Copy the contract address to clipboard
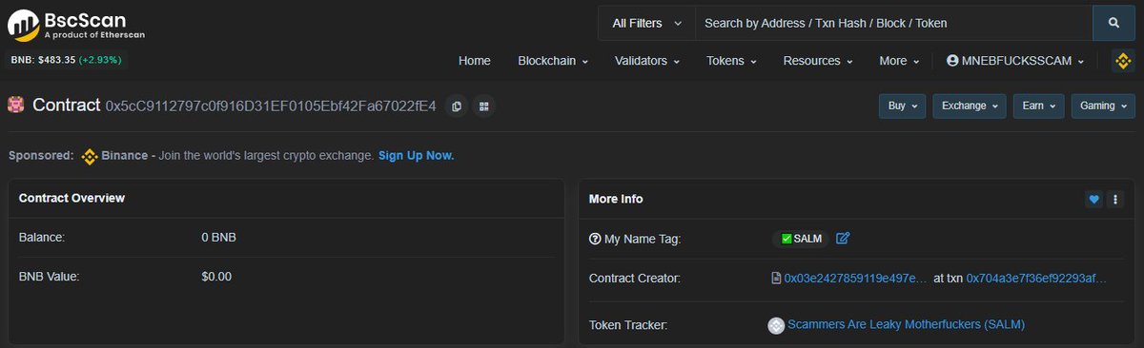The height and width of the screenshot is (348, 1144). pos(457,106)
